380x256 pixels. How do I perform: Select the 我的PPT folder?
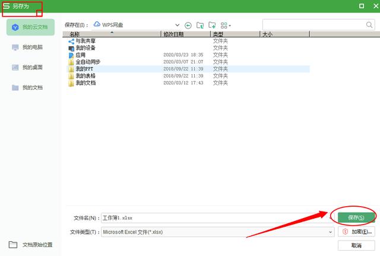click(x=189, y=69)
